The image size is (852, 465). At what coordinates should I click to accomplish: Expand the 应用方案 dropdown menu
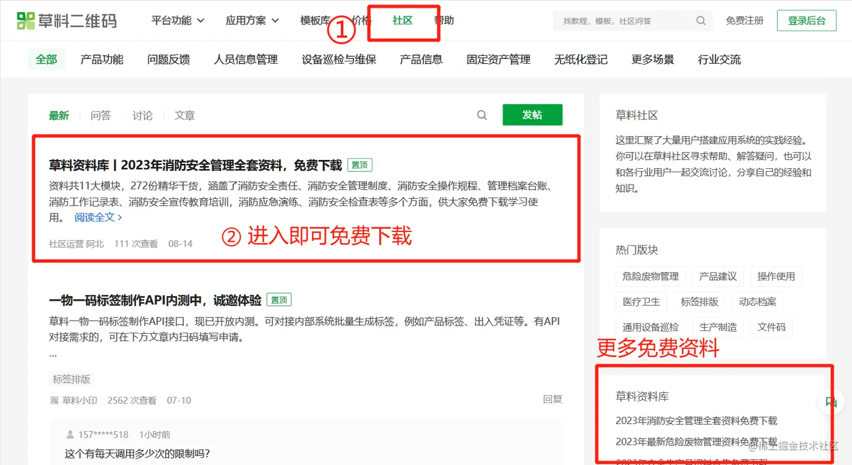[252, 20]
